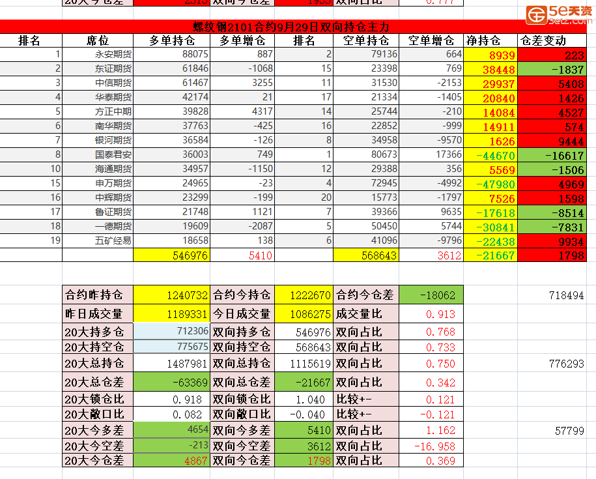Click net position cell 38448
The height and width of the screenshot is (479, 596).
pyautogui.click(x=490, y=69)
